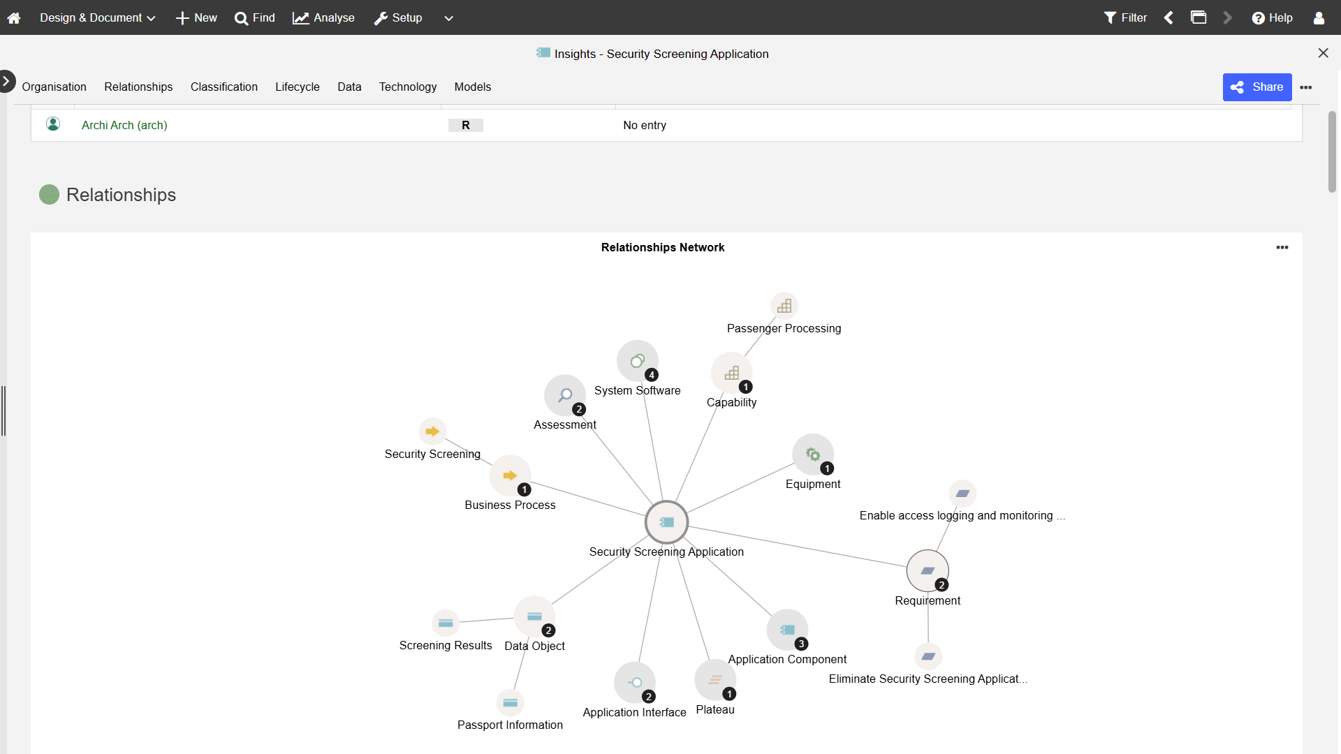The width and height of the screenshot is (1341, 754).
Task: Open the Design & Document dropdown menu
Action: tap(97, 18)
